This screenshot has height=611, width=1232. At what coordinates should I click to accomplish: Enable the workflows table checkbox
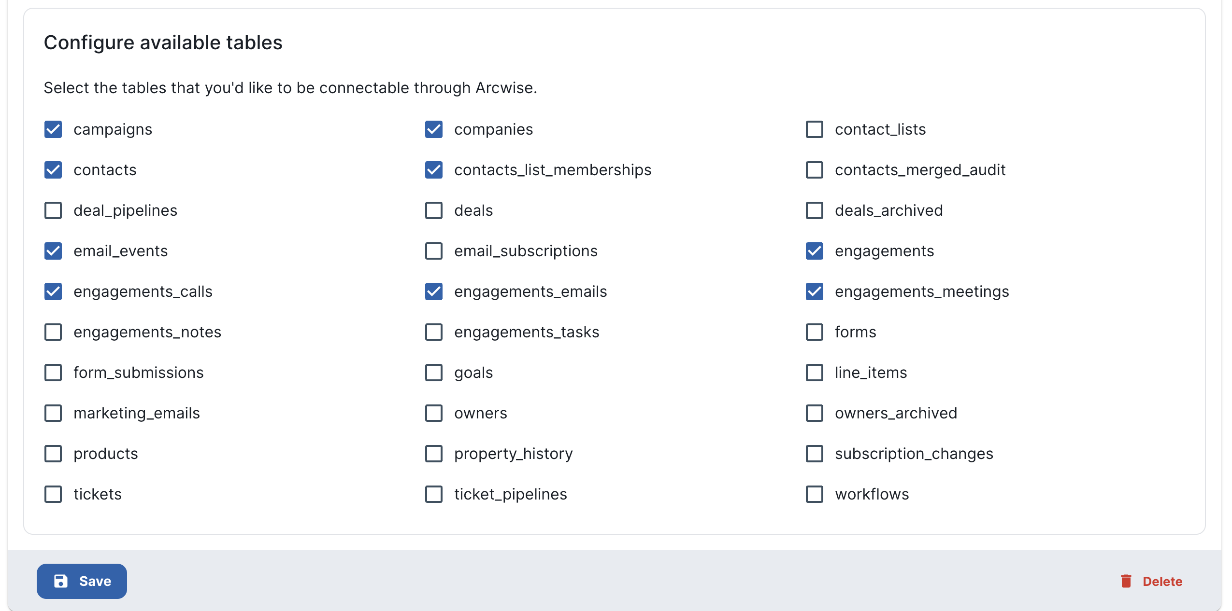point(815,494)
